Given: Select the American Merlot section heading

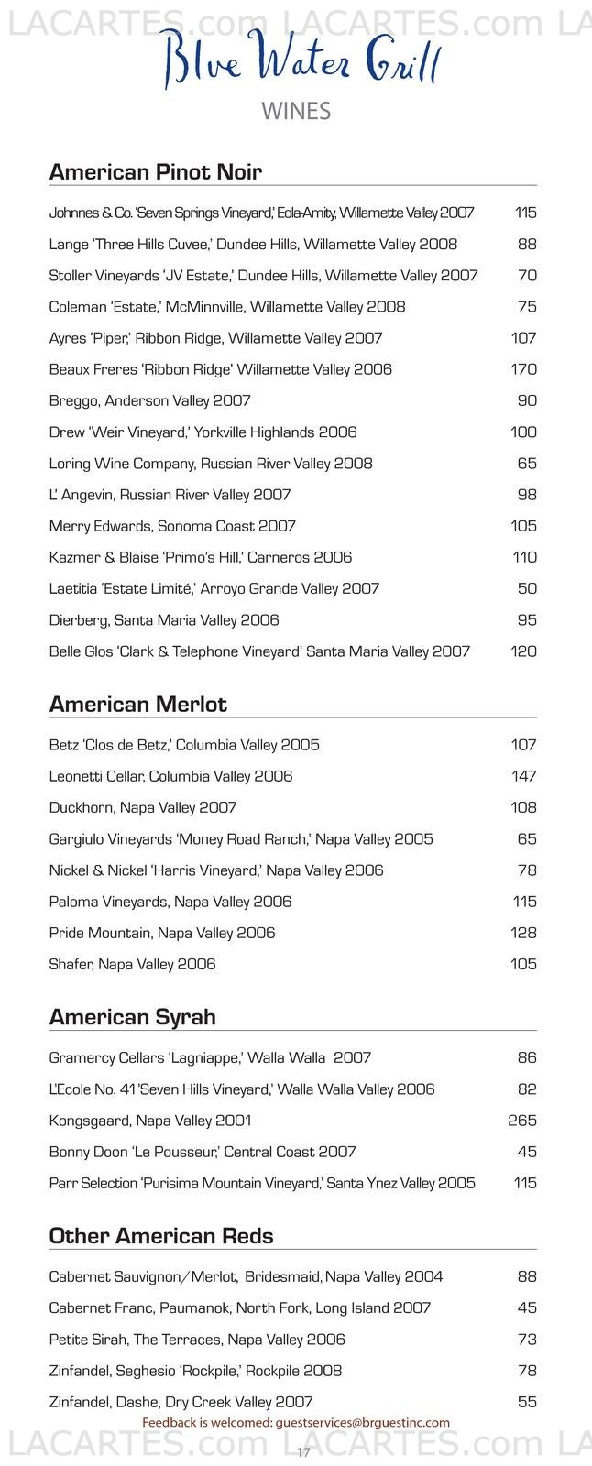Looking at the screenshot, I should pyautogui.click(x=138, y=705).
